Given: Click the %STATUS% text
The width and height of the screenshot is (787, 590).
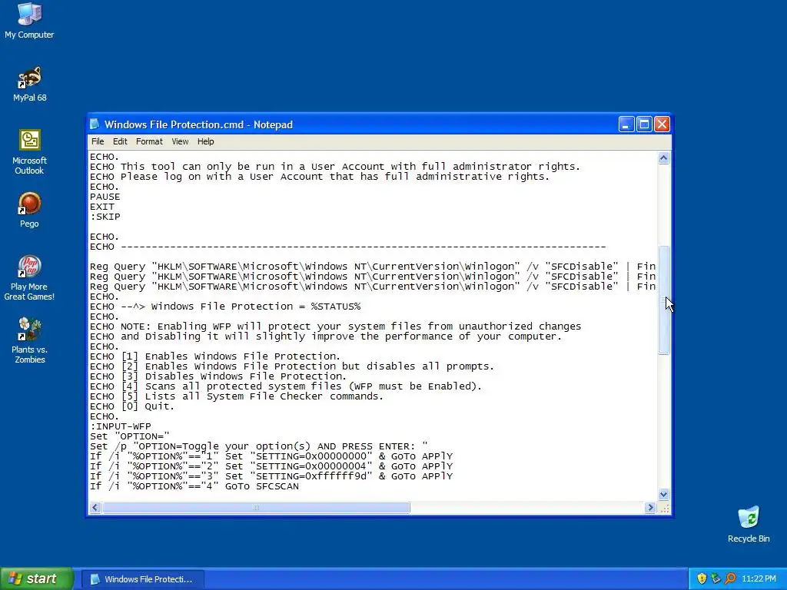Looking at the screenshot, I should pyautogui.click(x=336, y=307).
